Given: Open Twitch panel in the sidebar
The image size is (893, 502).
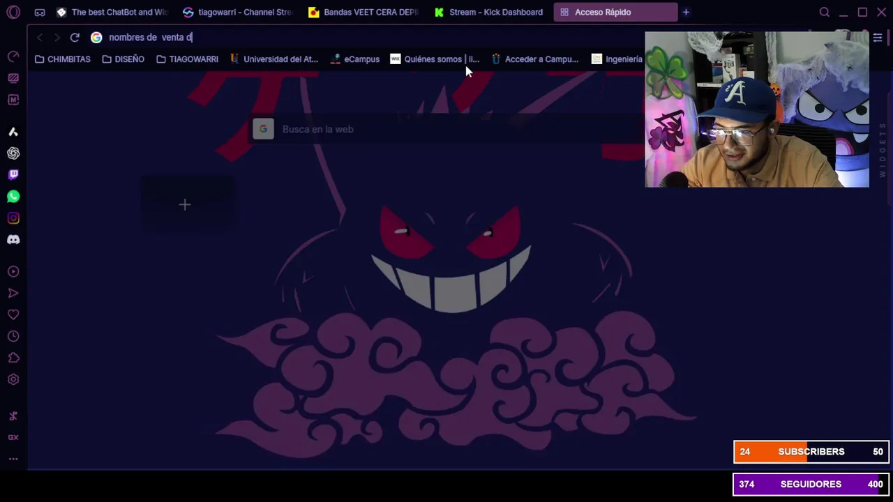Looking at the screenshot, I should (x=13, y=175).
